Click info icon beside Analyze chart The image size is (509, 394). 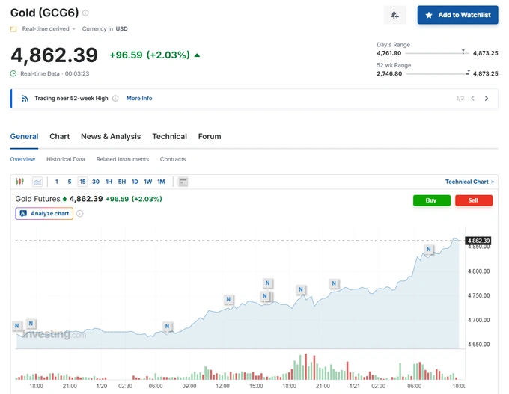[80, 214]
